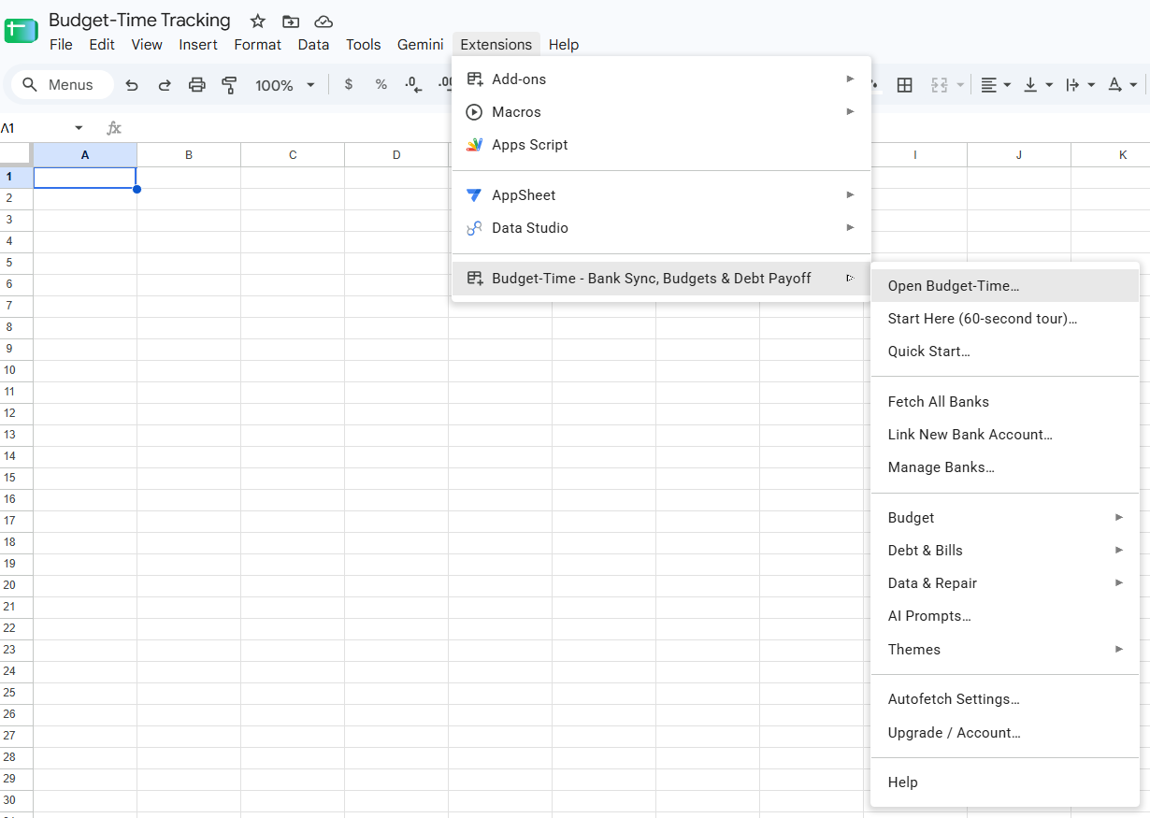1150x818 pixels.
Task: Open the Help menu in menu bar
Action: pos(564,45)
